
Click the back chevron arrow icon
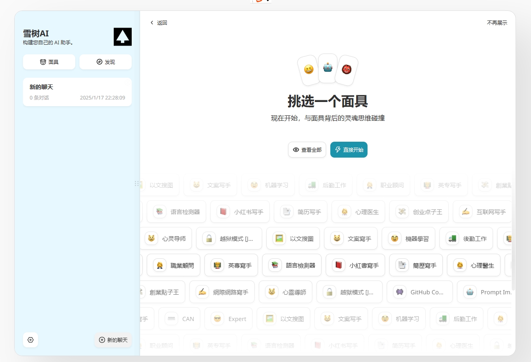coord(152,23)
